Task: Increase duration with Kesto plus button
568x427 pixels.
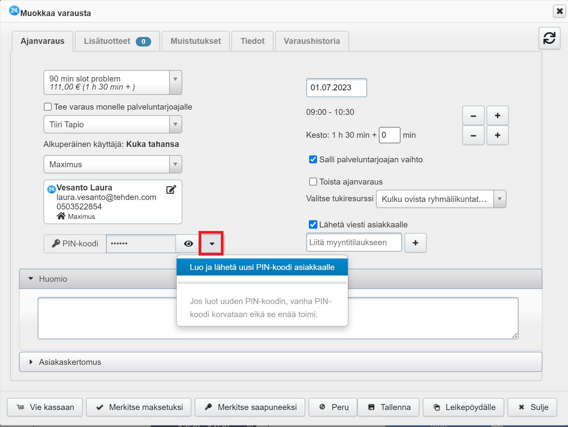Action: tap(497, 135)
